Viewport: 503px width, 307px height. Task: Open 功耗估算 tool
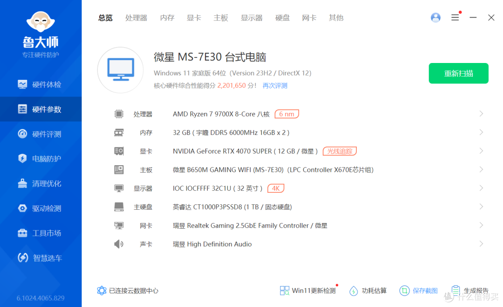click(x=367, y=291)
